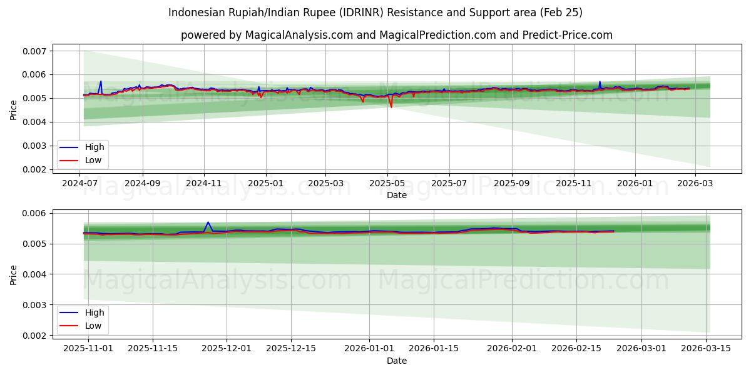Select the Date axis label on bottom chart
The image size is (751, 375).
pyautogui.click(x=398, y=361)
